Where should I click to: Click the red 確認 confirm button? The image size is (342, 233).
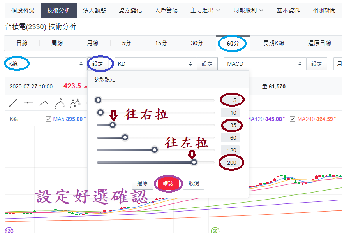click(x=168, y=183)
